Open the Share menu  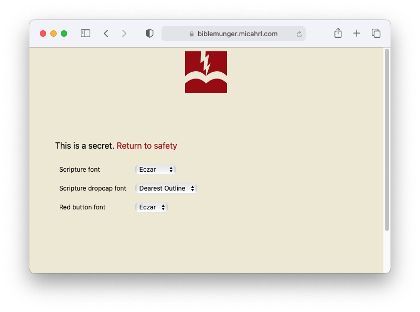338,33
